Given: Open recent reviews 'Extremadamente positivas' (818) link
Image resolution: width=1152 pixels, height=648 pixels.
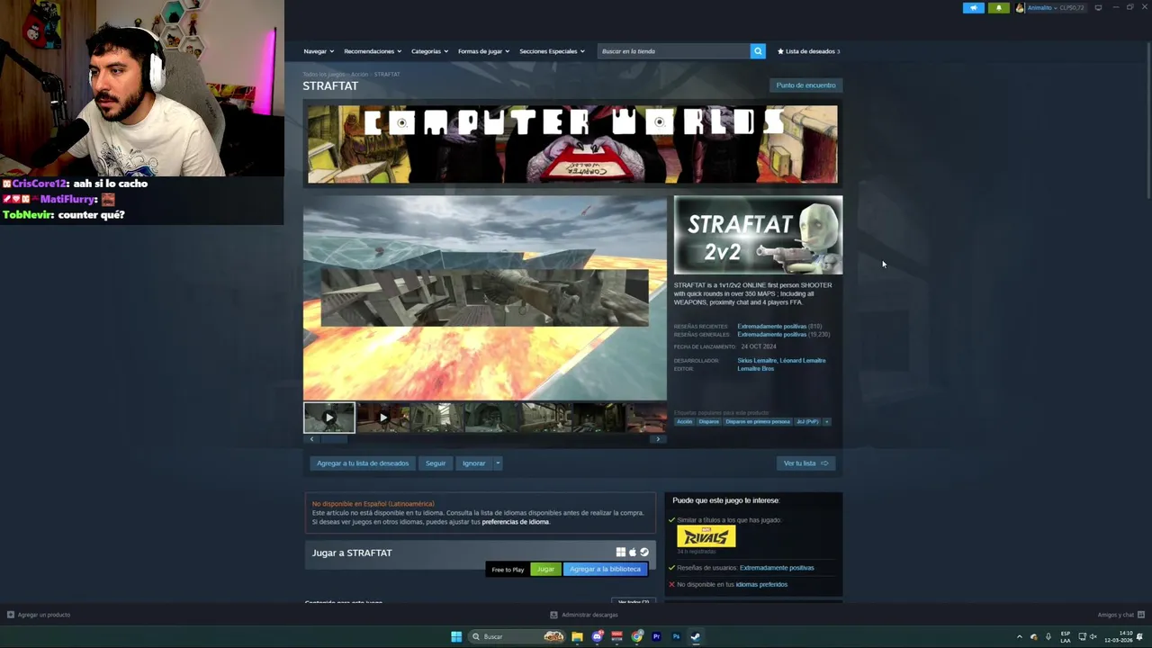Looking at the screenshot, I should [x=772, y=326].
